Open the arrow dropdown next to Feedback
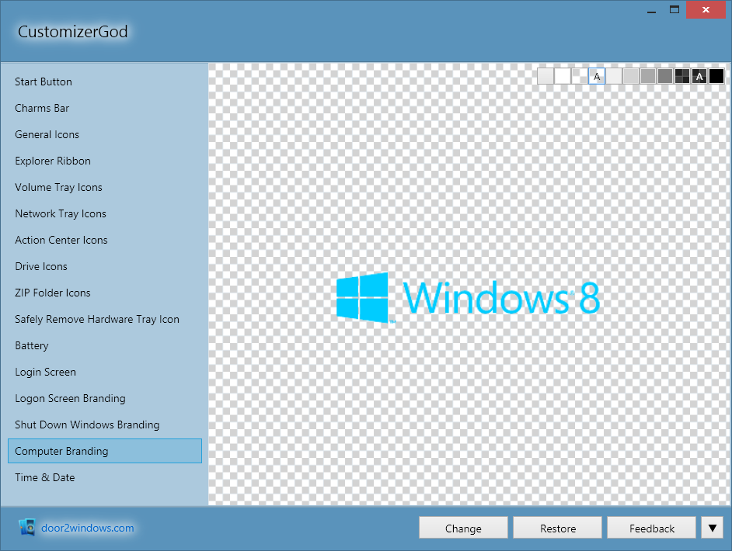Viewport: 732px width, 551px height. [712, 527]
